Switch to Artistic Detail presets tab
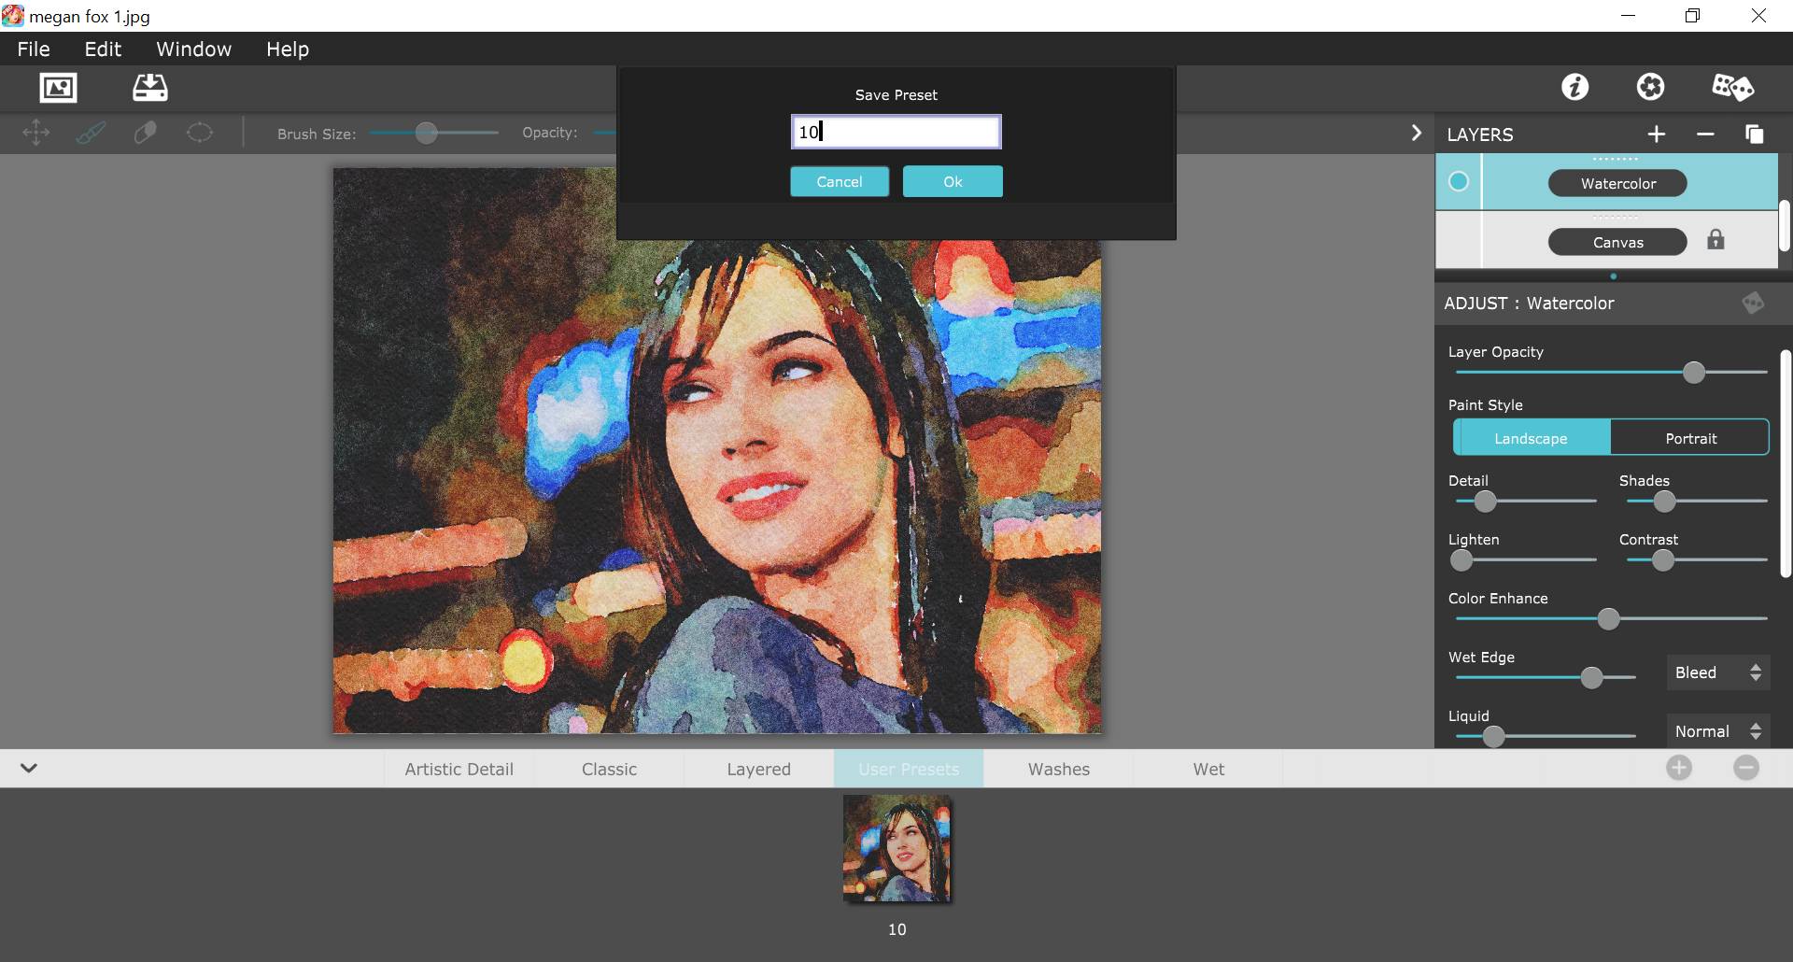This screenshot has width=1793, height=962. tap(459, 769)
